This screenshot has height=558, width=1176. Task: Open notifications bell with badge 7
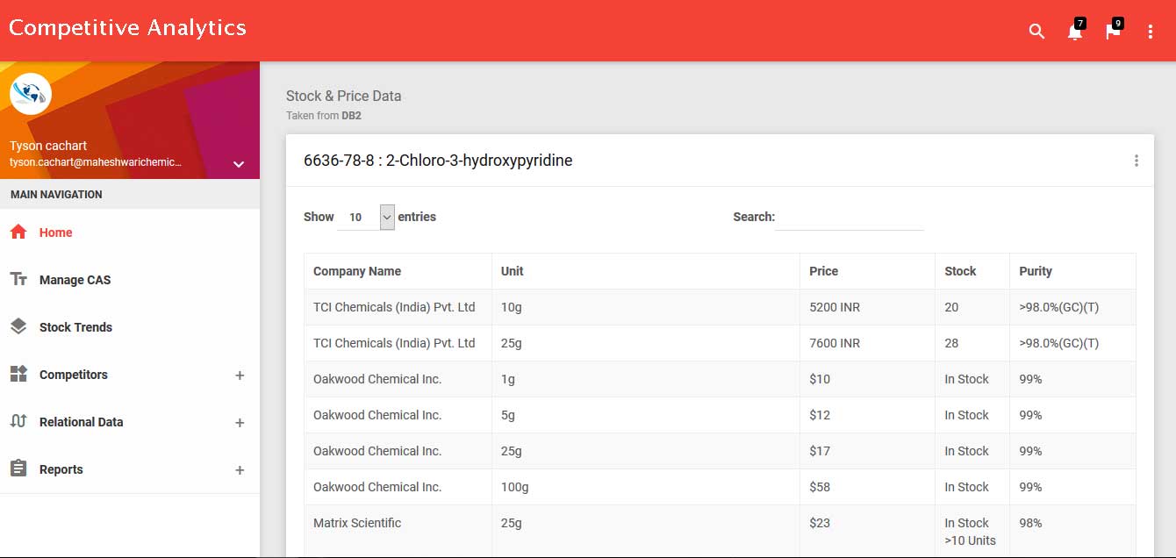pos(1075,31)
